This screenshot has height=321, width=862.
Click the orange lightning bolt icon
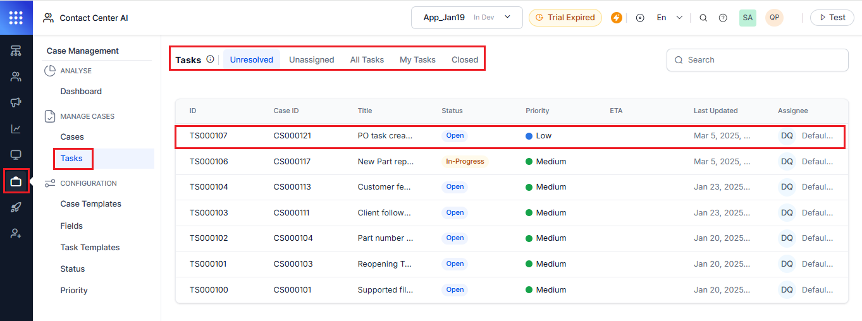[617, 18]
